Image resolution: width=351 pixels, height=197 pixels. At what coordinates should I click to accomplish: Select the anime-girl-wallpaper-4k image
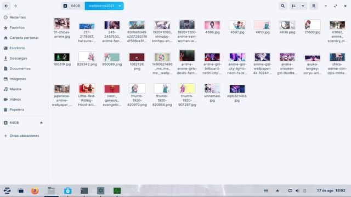click(x=262, y=57)
